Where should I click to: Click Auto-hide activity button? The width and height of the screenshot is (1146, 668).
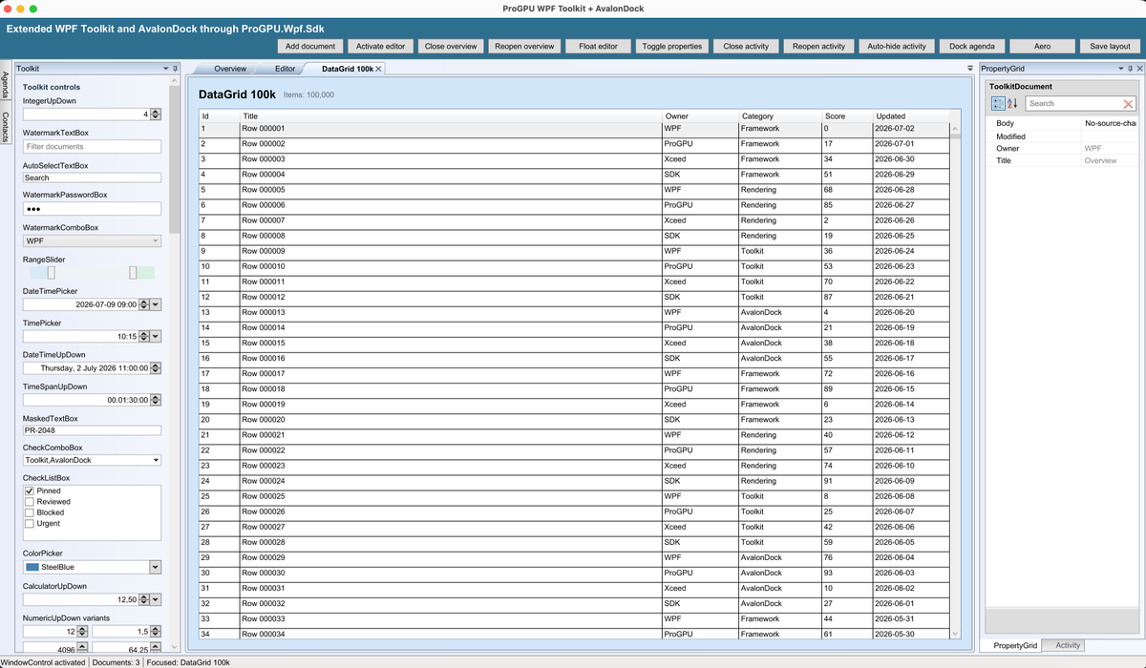point(896,46)
